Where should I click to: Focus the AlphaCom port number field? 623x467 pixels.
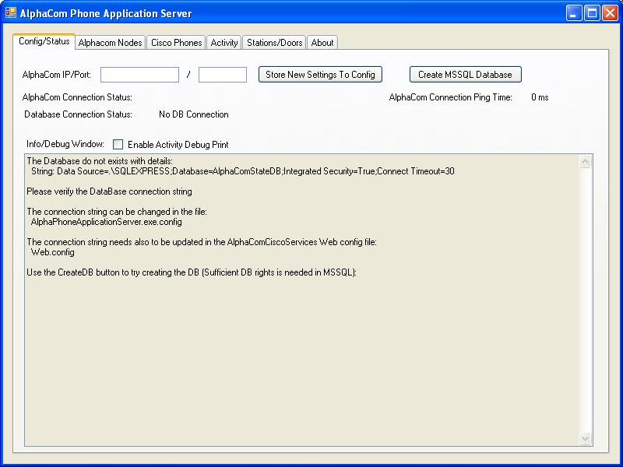tap(222, 75)
